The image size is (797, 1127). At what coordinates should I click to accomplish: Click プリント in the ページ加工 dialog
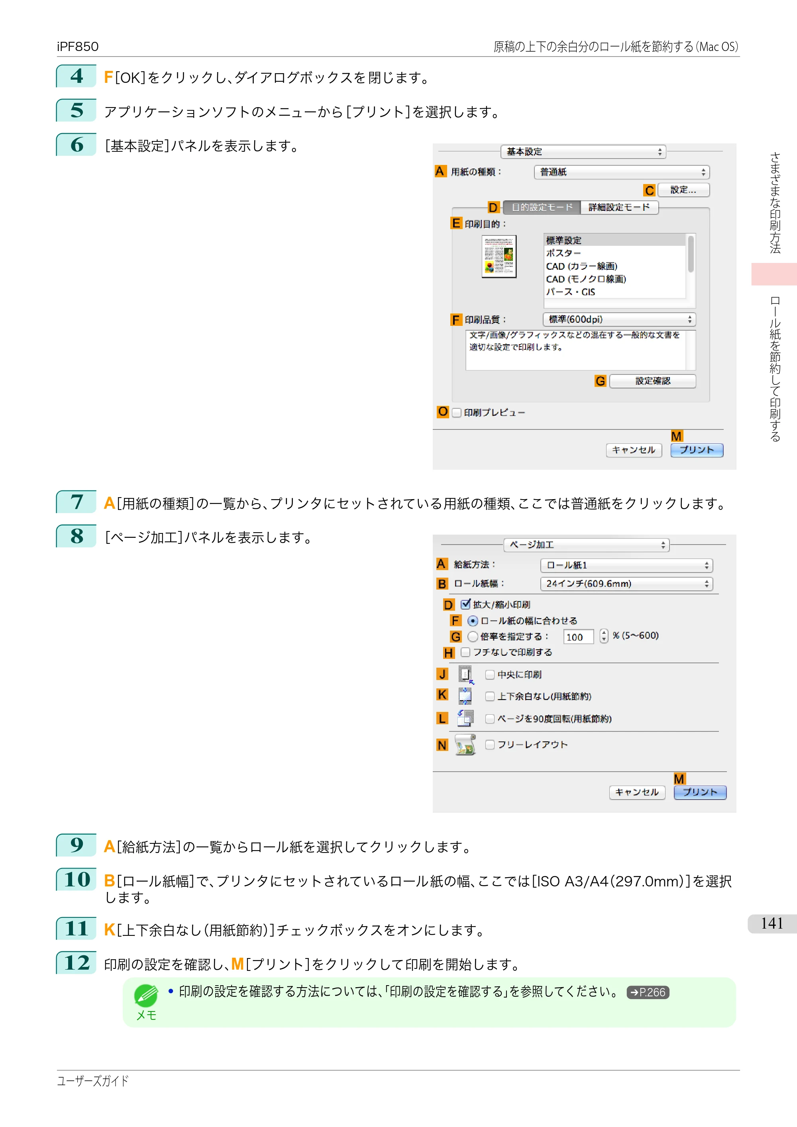pos(700,792)
